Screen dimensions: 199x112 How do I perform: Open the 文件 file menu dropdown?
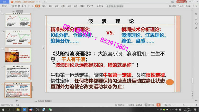[6, 6]
